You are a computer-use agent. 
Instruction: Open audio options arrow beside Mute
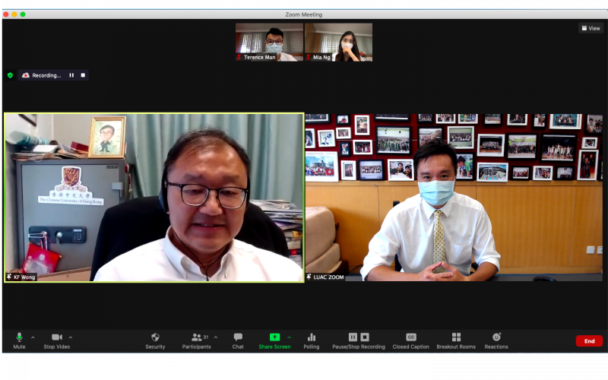[33, 337]
